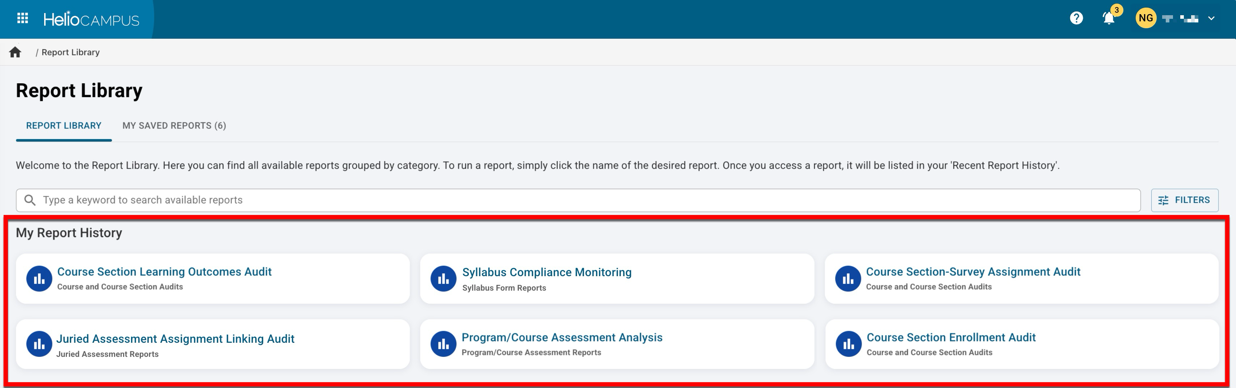This screenshot has width=1236, height=388.
Task: Click the search magnifier icon
Action: pyautogui.click(x=30, y=200)
